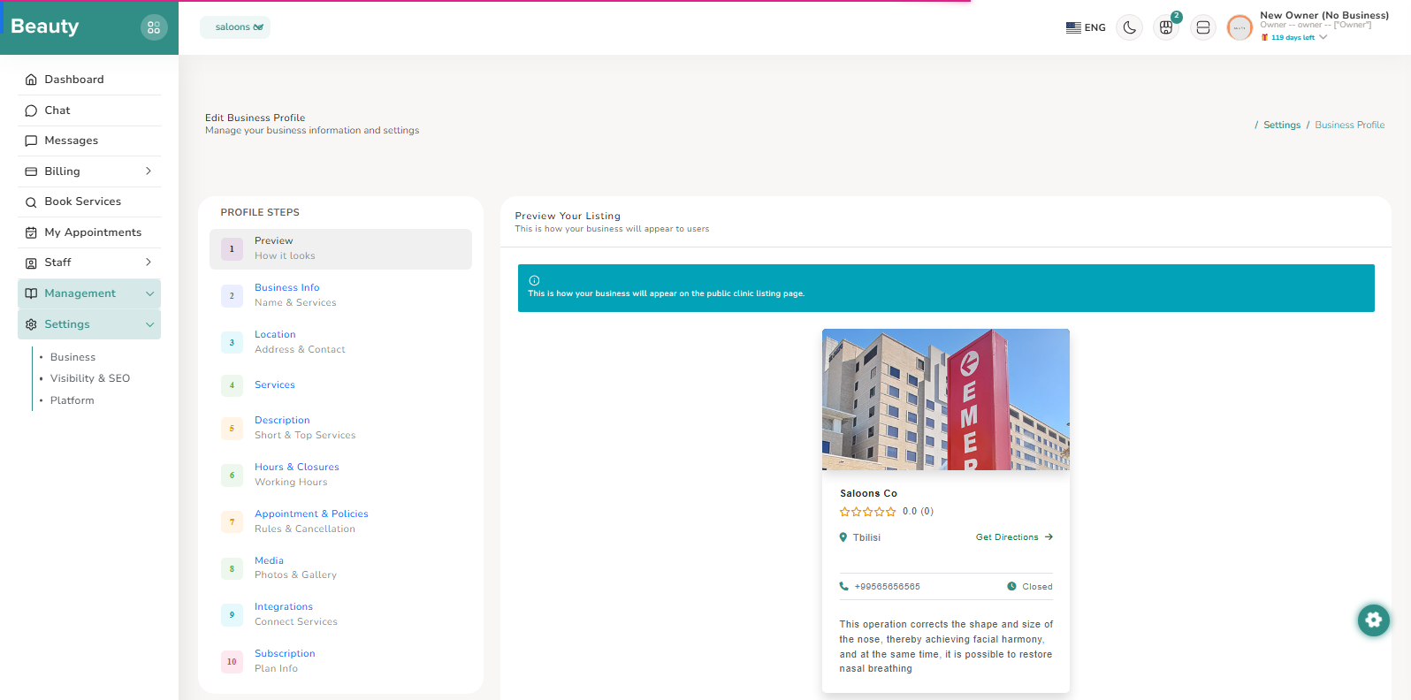Click the New Owner (No Business) name

coord(1324,16)
